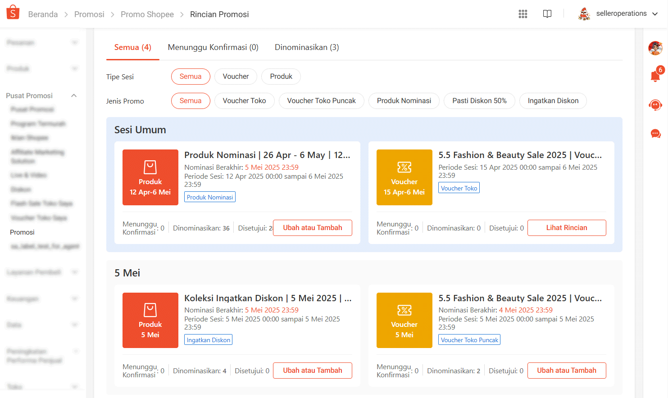668x398 pixels.
Task: Open the chat bubble icon
Action: point(655,134)
